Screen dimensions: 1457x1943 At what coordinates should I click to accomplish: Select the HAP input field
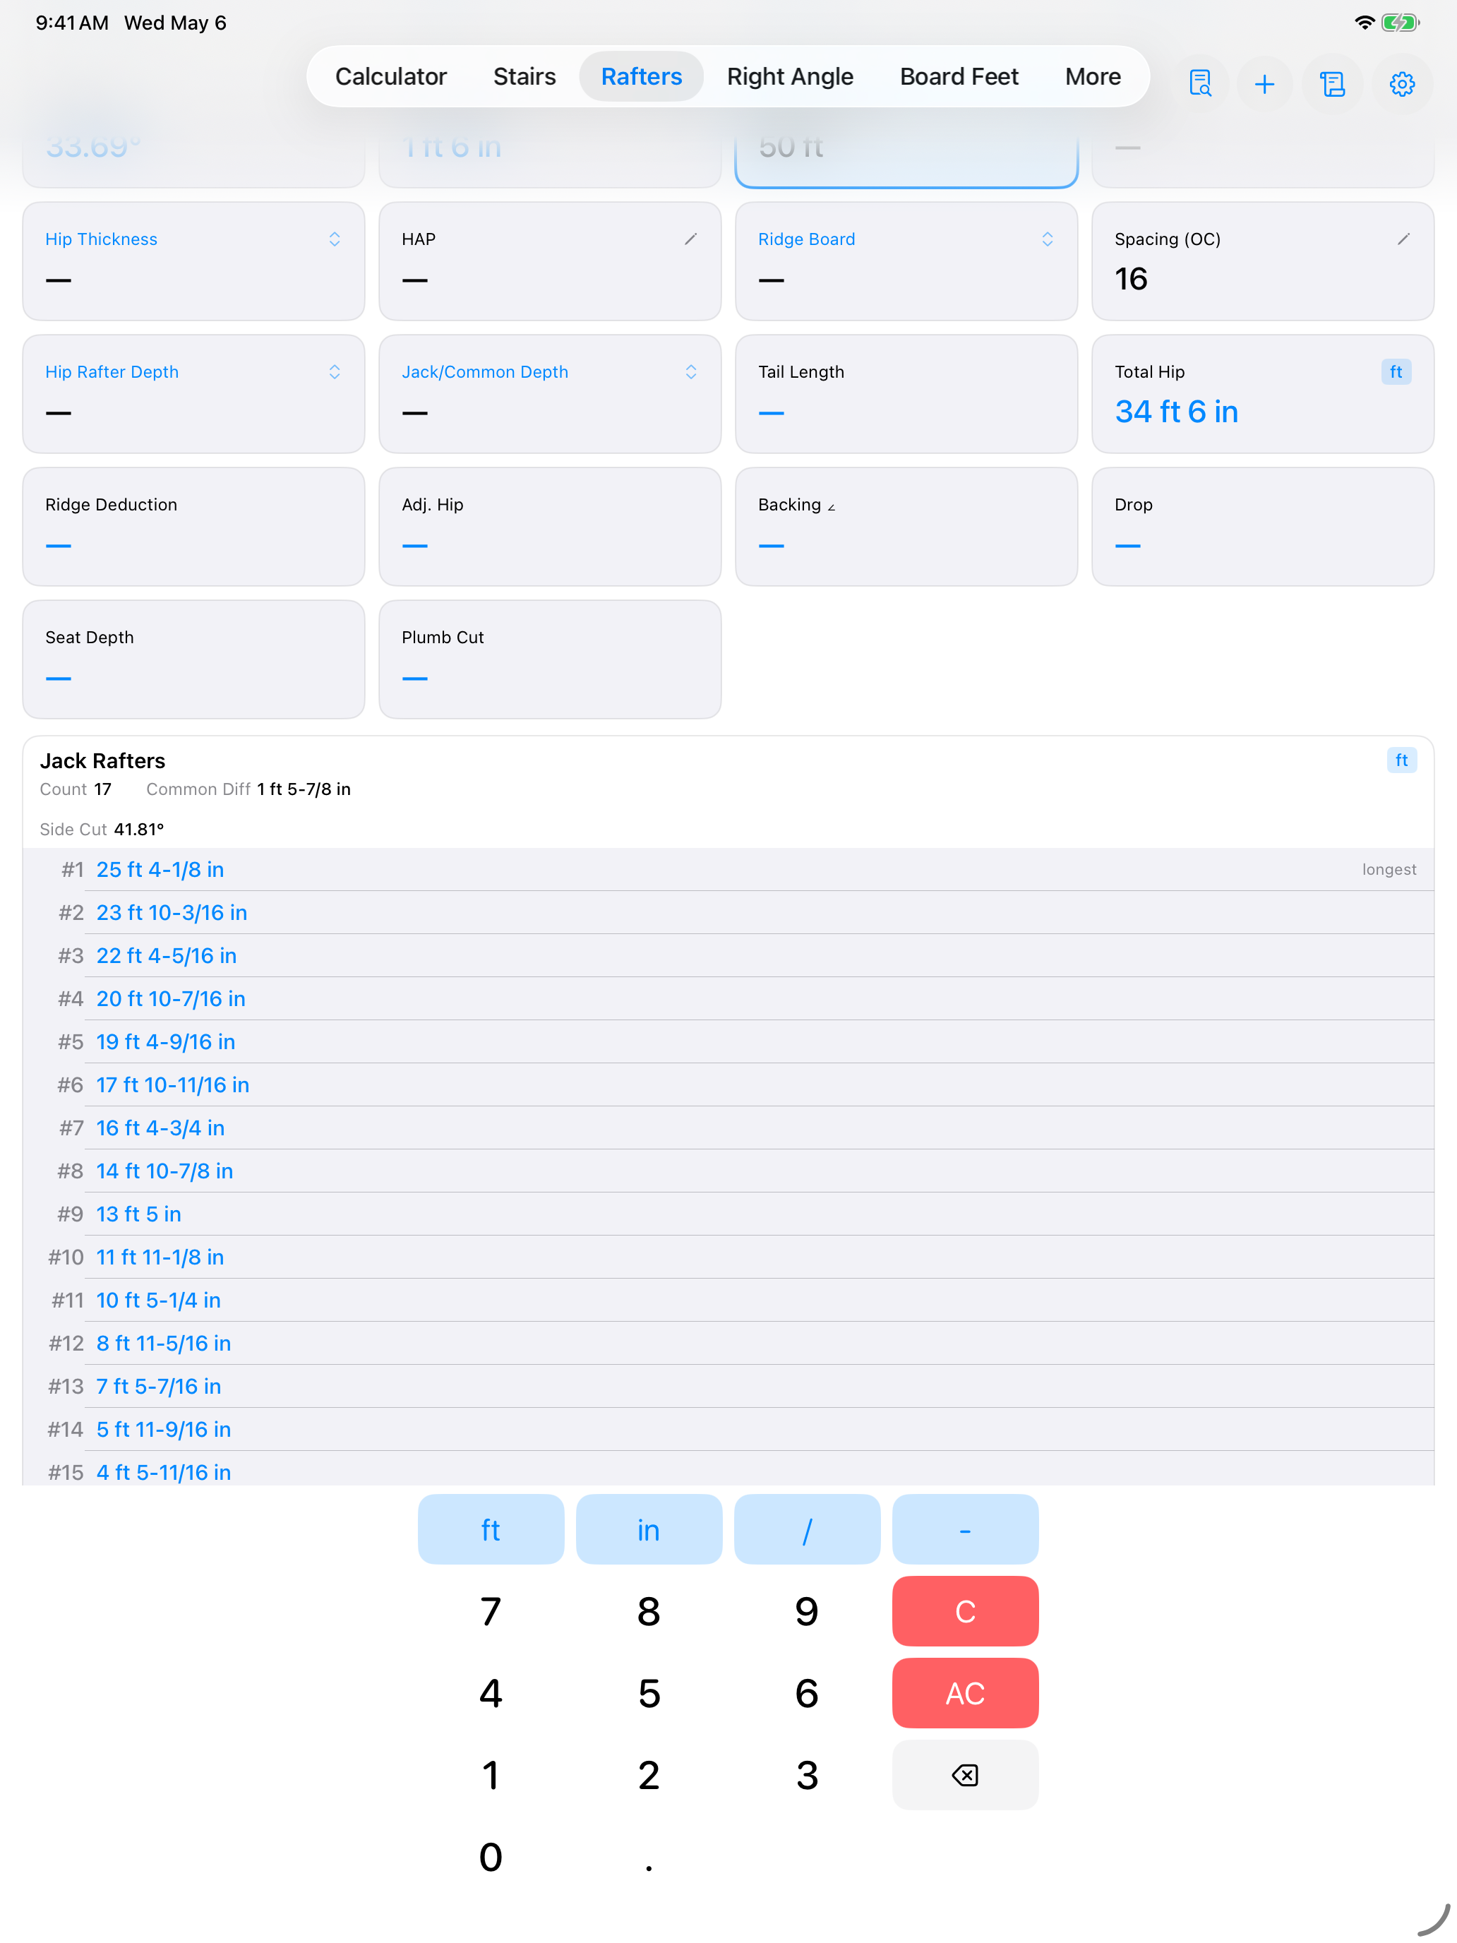tap(549, 261)
